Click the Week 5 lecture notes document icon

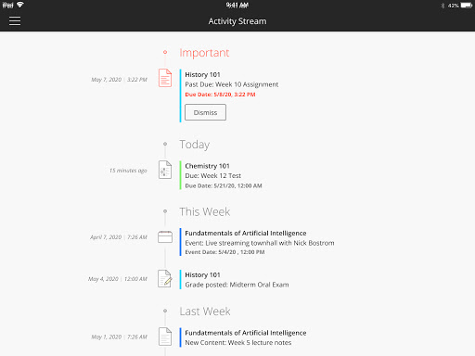point(165,337)
